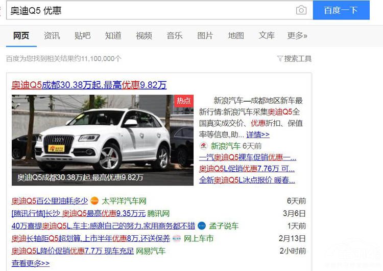The image size is (383, 271).
Task: Open the 详情>> link
Action: (258, 134)
